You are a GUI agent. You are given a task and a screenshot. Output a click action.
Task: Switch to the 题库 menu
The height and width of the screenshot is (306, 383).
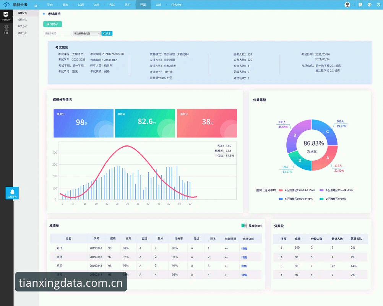65,5
